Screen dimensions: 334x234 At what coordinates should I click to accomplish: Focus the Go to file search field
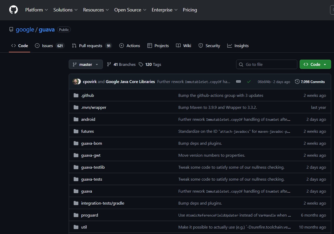(267, 65)
